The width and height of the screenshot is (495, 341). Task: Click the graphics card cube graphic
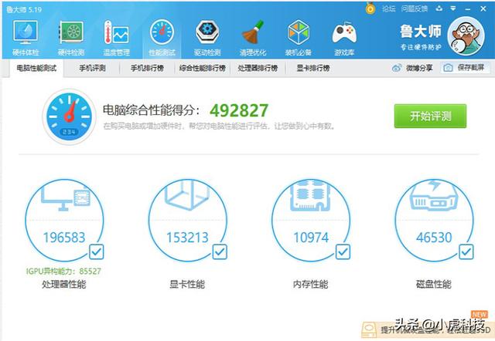tap(187, 194)
